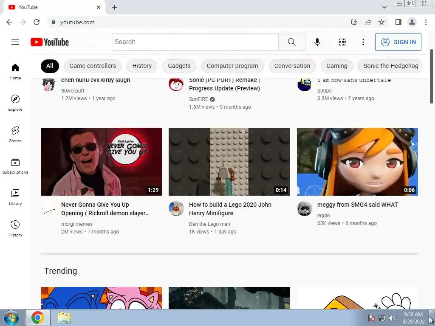The height and width of the screenshot is (326, 435).
Task: Open the Chrome profile avatar
Action: [412, 22]
